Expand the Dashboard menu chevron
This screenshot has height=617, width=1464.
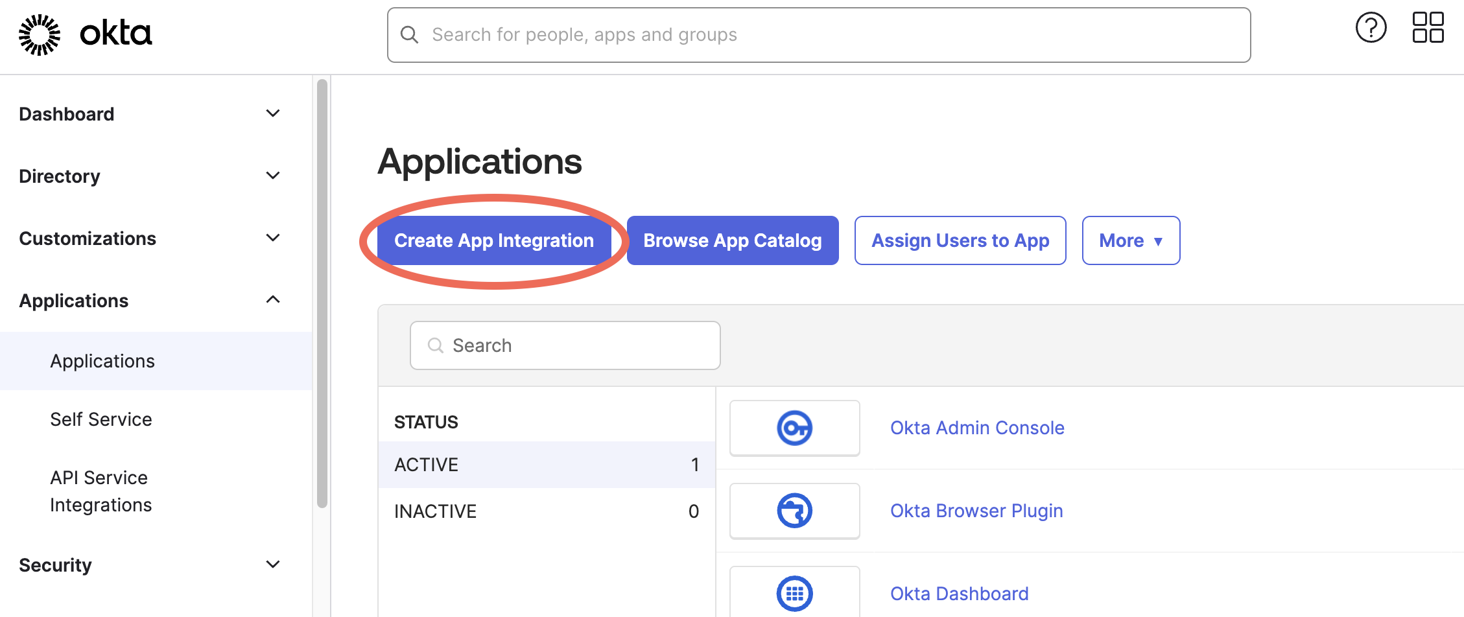click(273, 113)
